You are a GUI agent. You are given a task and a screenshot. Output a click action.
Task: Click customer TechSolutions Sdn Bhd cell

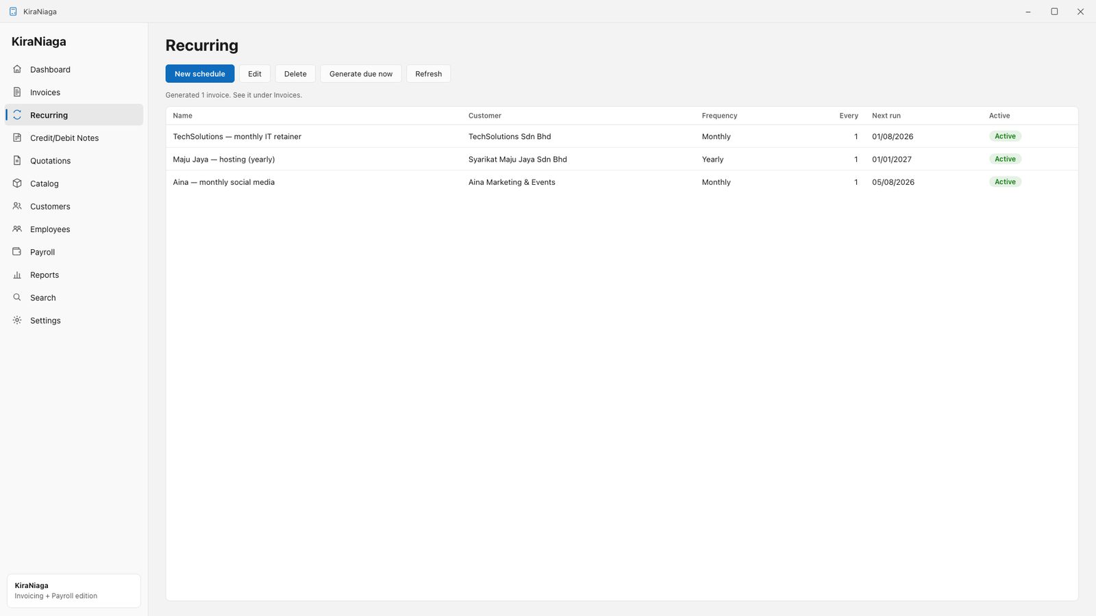(x=510, y=136)
